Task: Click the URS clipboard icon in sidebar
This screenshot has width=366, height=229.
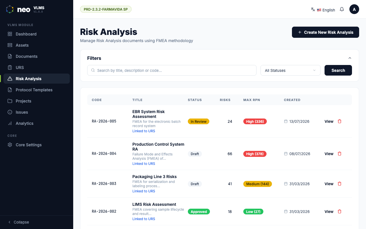Action: [10, 68]
